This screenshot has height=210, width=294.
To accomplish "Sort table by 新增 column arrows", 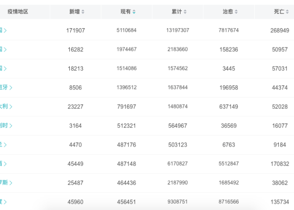I will pos(83,12).
